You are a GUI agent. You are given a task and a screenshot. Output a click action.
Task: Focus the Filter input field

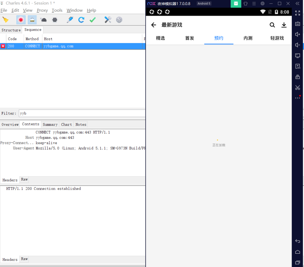coord(82,113)
